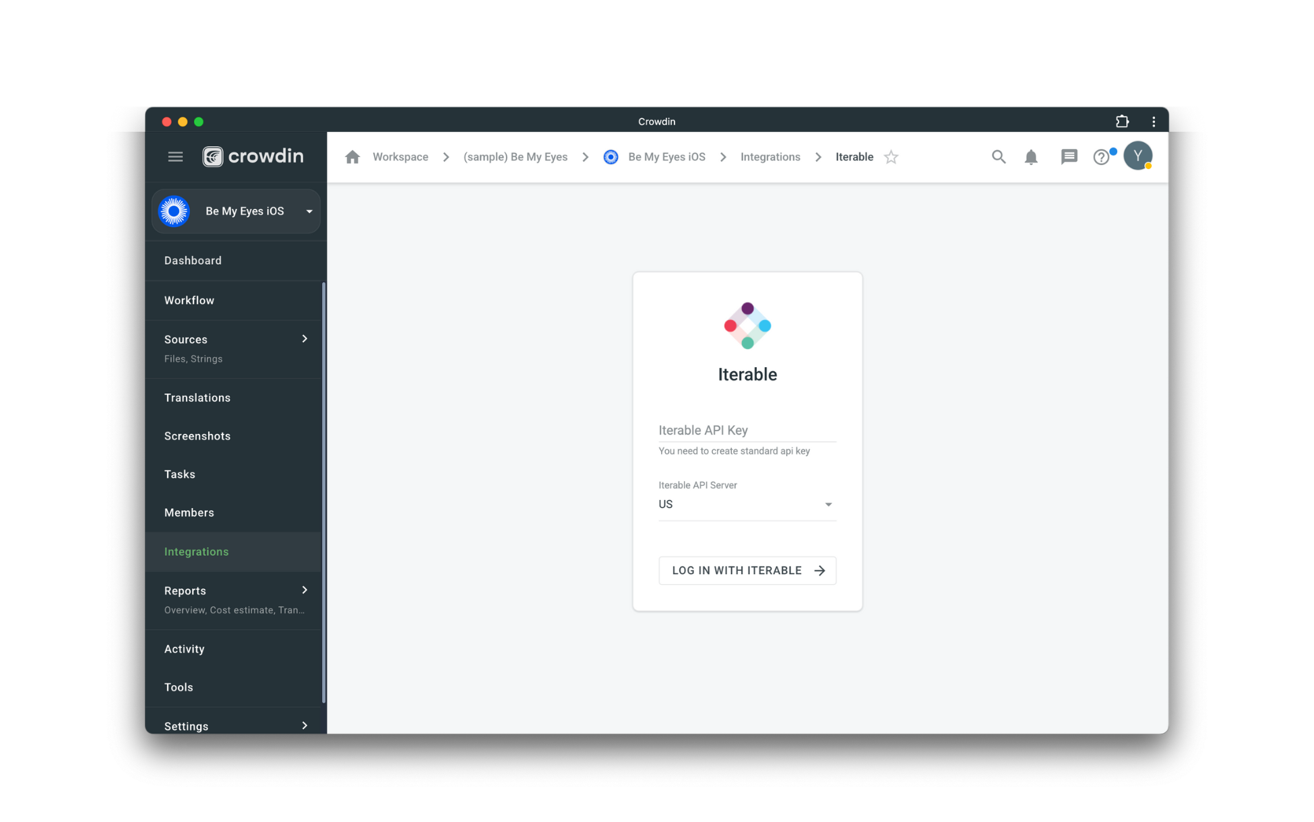Focus the Iterable API Key field

coord(747,430)
